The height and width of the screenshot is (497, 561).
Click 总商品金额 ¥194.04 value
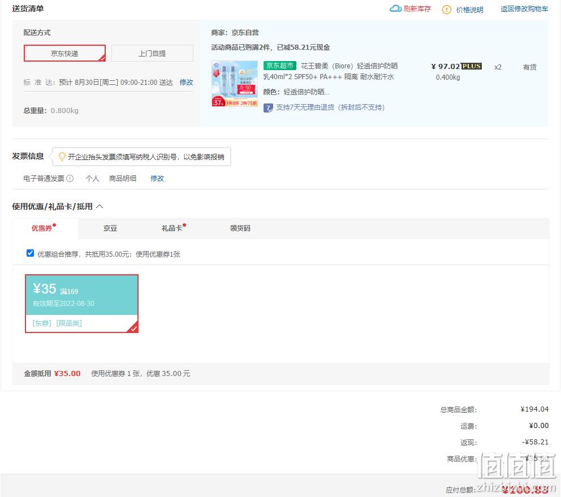coord(534,409)
